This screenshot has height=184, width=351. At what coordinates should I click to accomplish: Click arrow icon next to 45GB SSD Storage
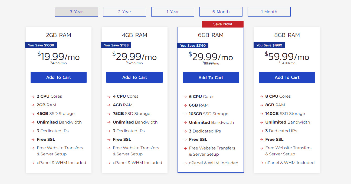pyautogui.click(x=33, y=114)
